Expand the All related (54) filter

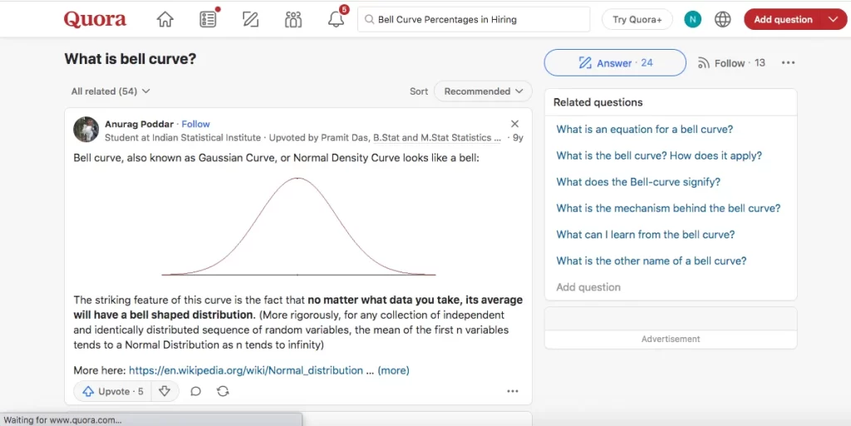coord(111,91)
